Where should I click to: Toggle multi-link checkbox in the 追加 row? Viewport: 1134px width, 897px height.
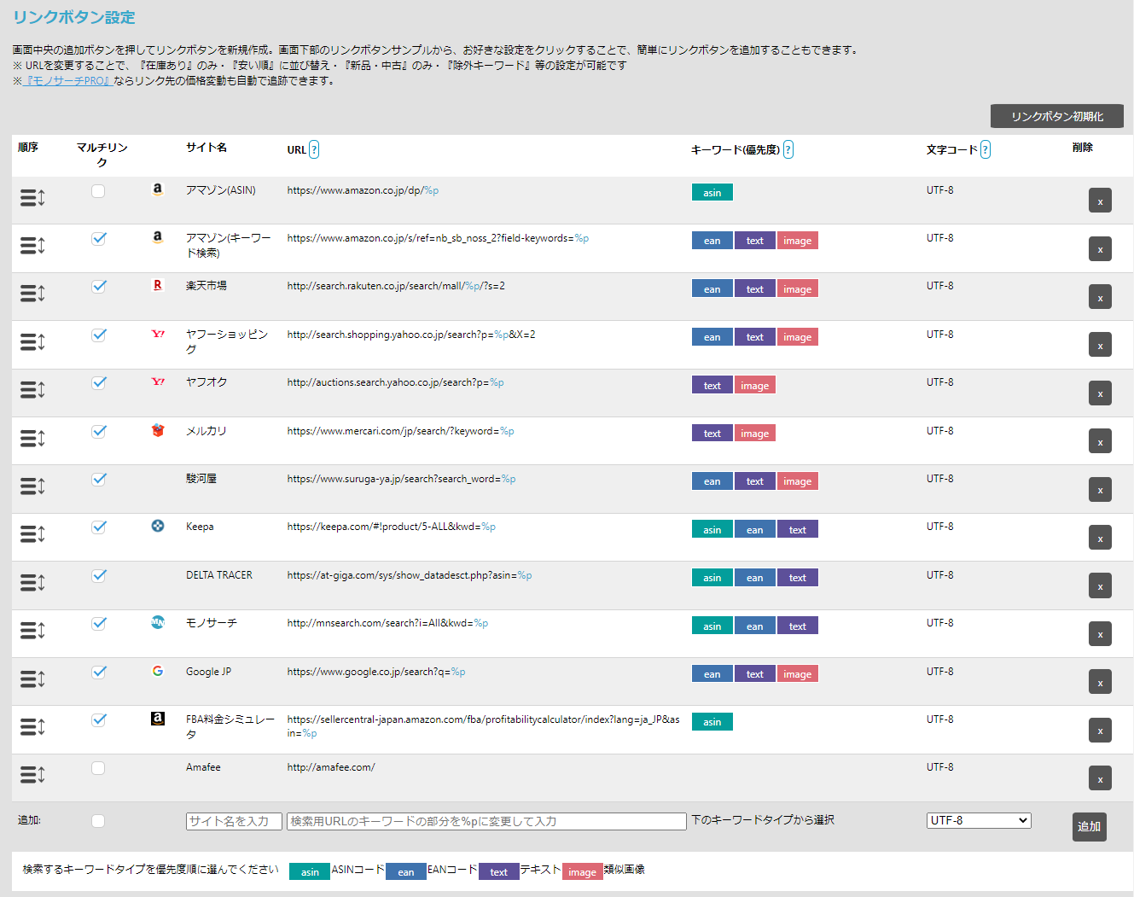click(x=98, y=821)
